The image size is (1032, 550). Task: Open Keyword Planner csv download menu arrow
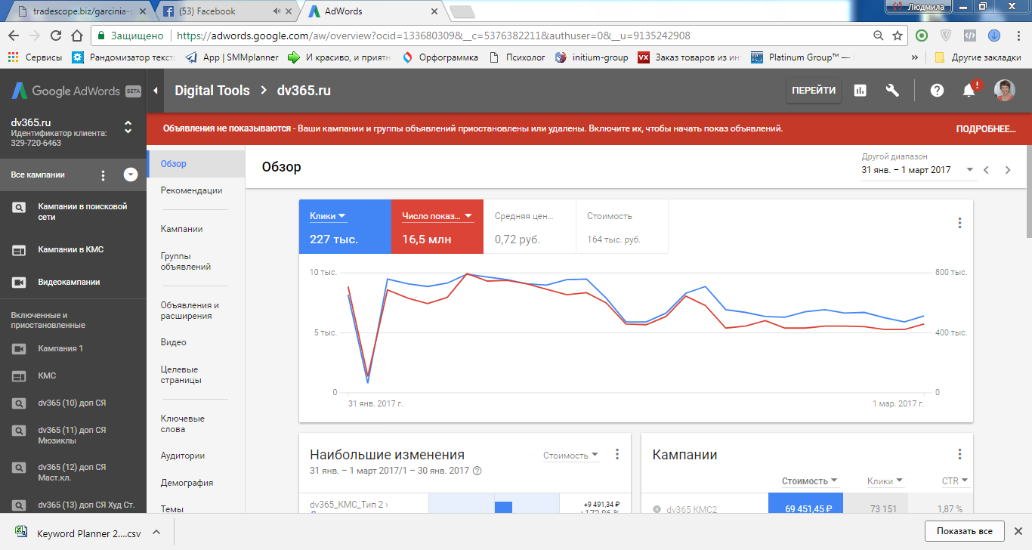click(156, 532)
